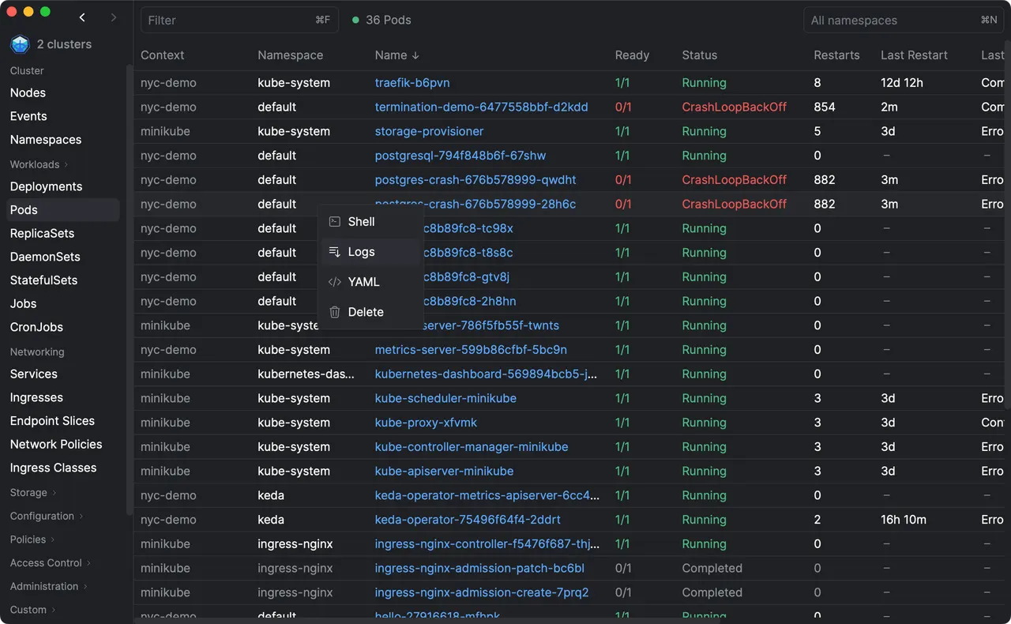Sort by the Restarts column header
Image resolution: width=1011 pixels, height=624 pixels.
tap(836, 55)
